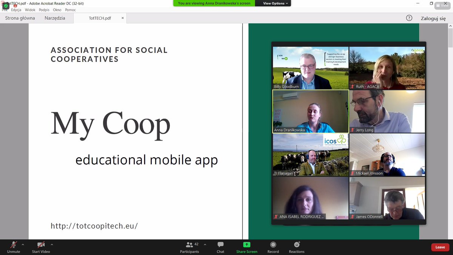Click the green encryption shield icon
The image size is (453, 255).
pos(6,6)
